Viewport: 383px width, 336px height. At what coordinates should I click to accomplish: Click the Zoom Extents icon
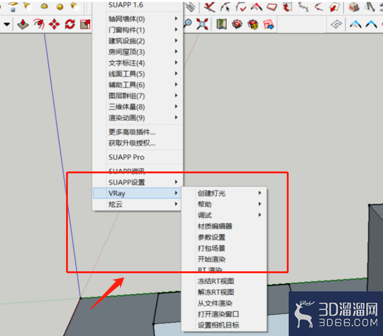point(203,24)
